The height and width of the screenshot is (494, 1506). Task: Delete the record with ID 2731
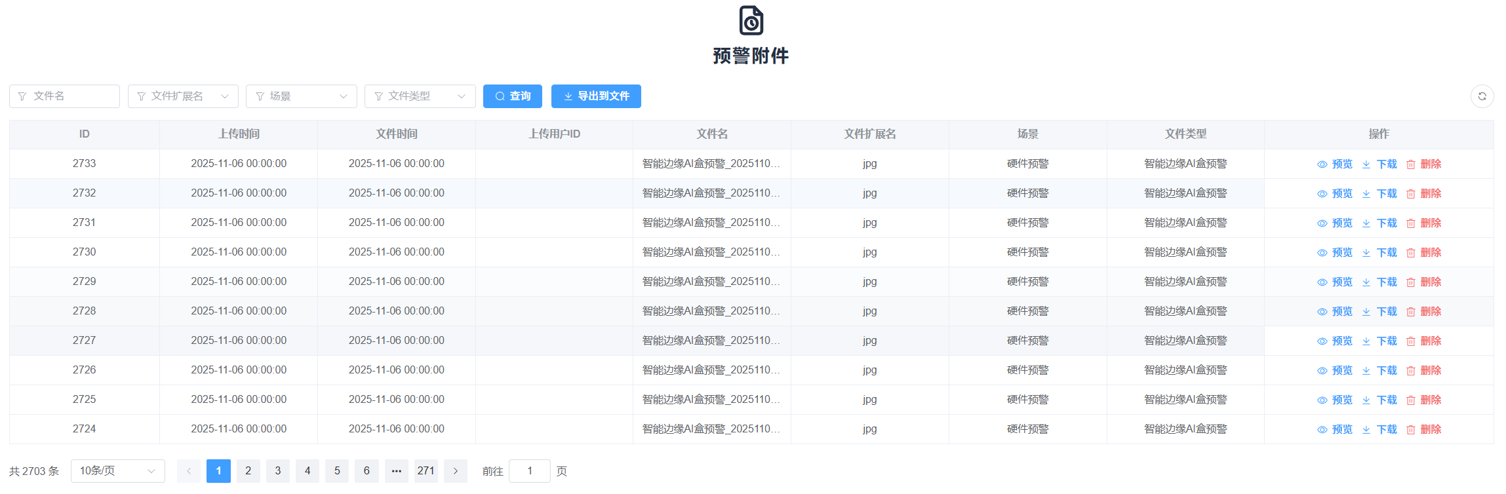tap(1423, 223)
